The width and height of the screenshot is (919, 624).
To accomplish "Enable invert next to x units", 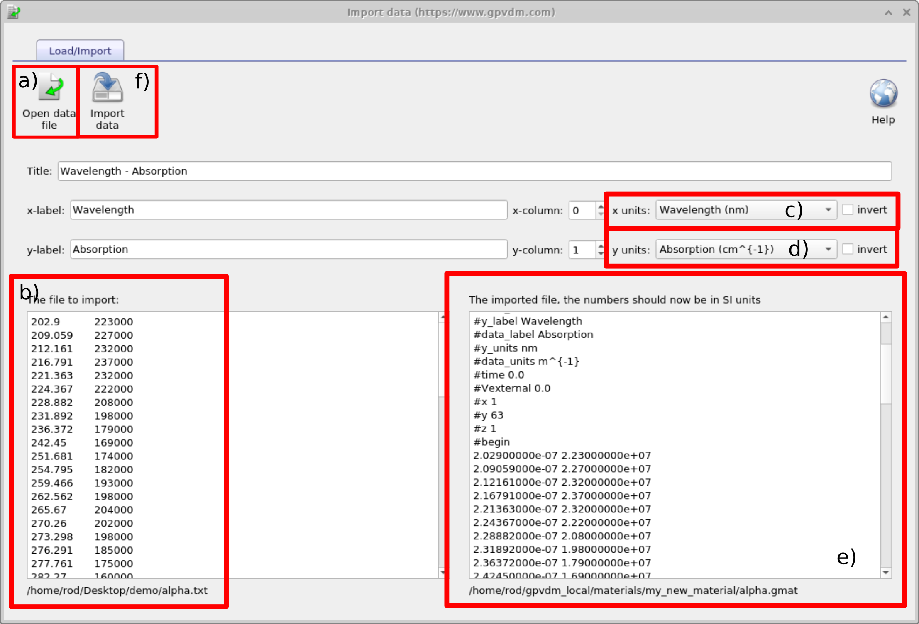I will click(x=848, y=210).
